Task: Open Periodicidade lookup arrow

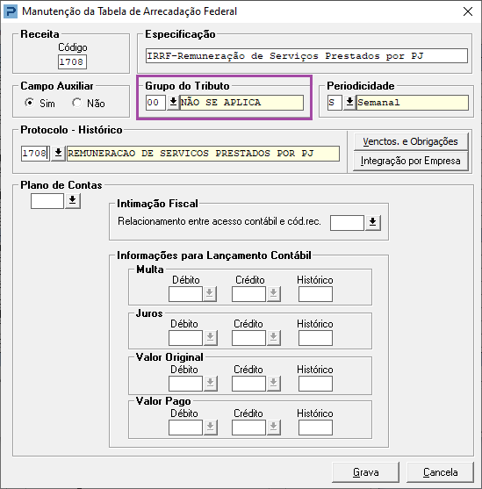Action: coord(349,103)
